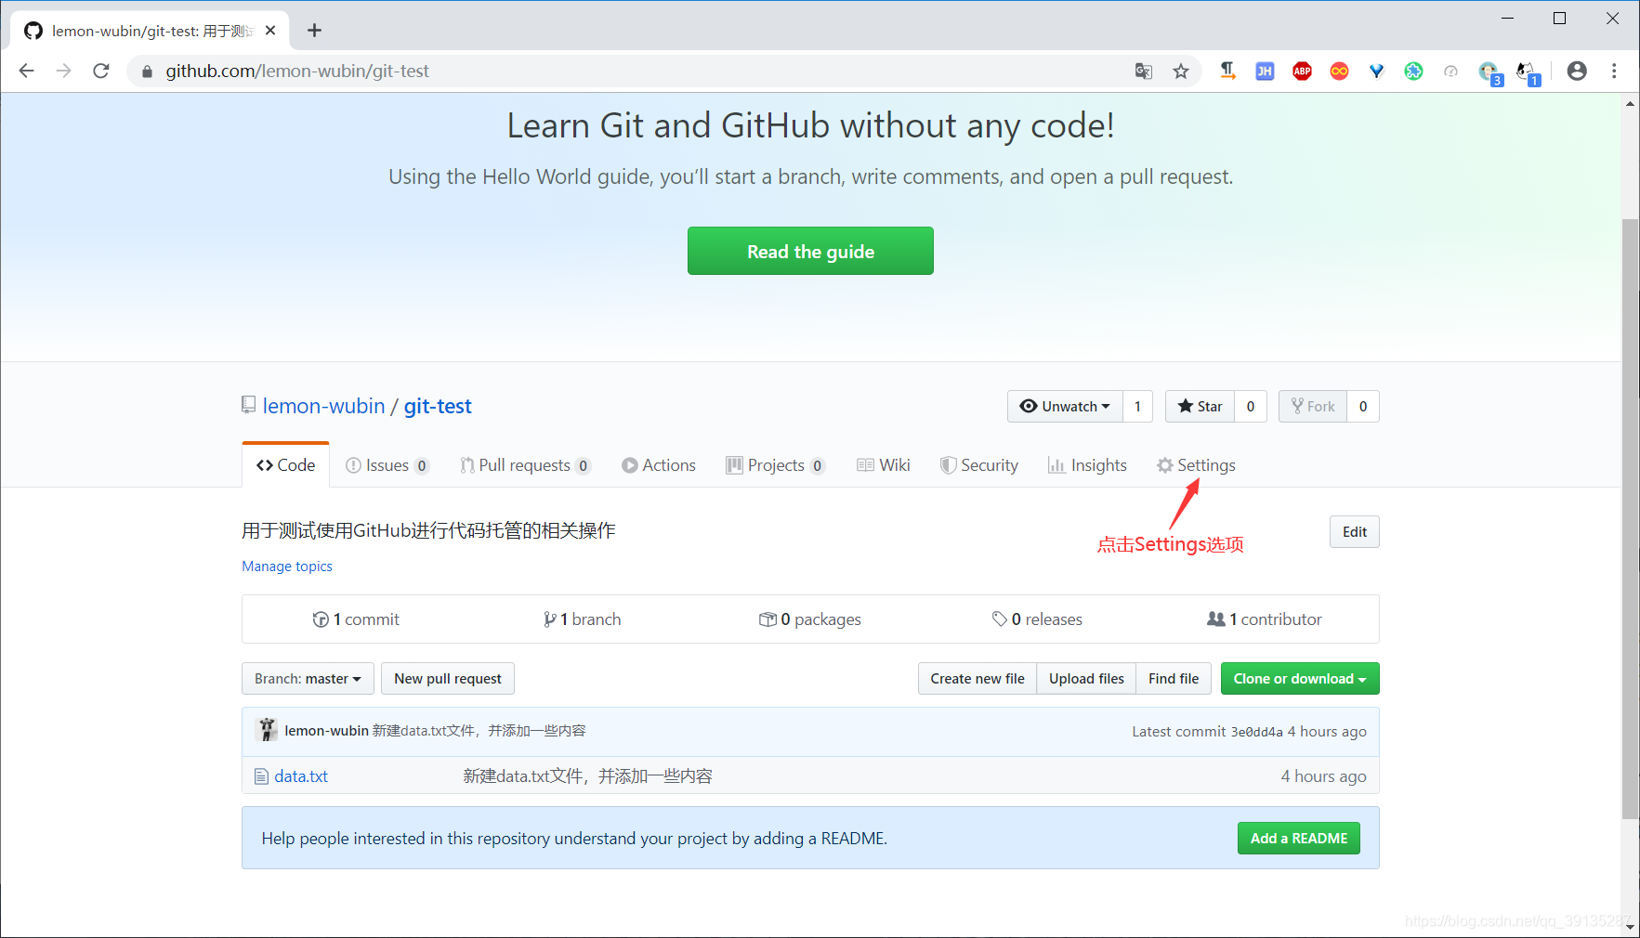View the 1 commit history
The width and height of the screenshot is (1640, 938).
pos(356,619)
